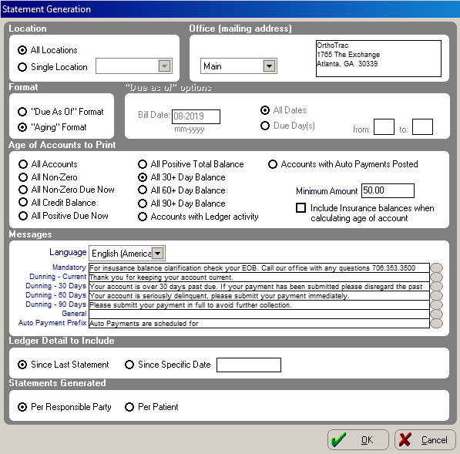Select All 30+ Day Balance option
460x454 pixels.
point(143,177)
